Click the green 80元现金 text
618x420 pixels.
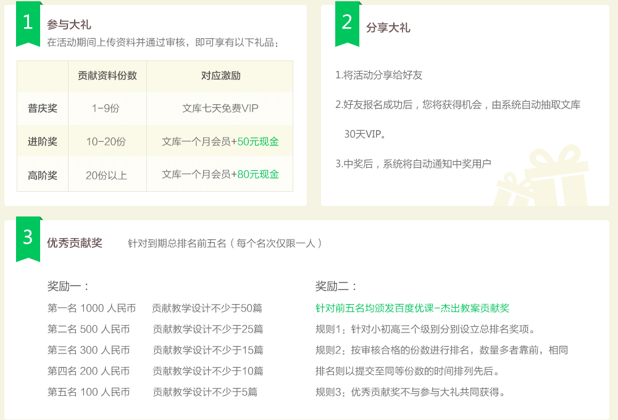[x=258, y=175]
